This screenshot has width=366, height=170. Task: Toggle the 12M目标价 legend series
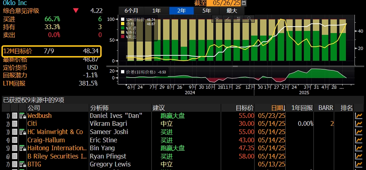click(122, 20)
